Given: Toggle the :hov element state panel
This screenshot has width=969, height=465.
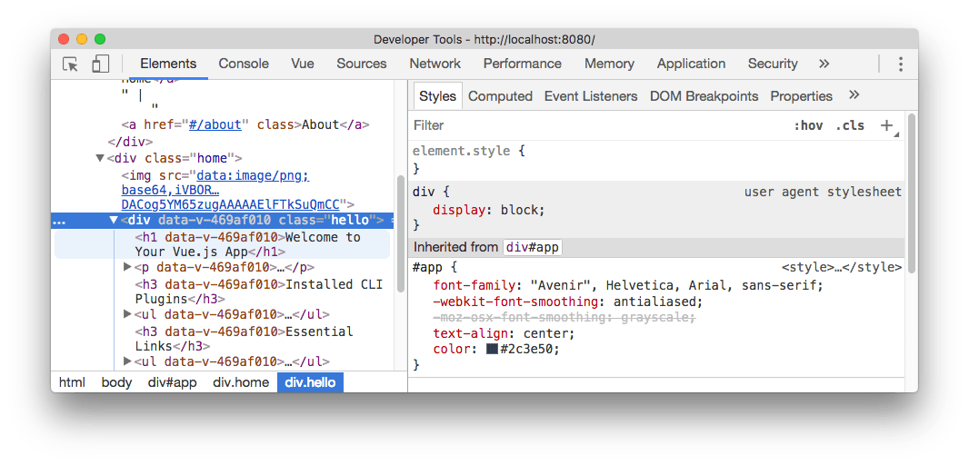Looking at the screenshot, I should tap(808, 125).
